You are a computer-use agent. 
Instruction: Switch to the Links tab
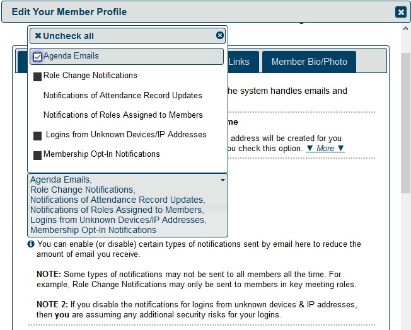[x=239, y=62]
